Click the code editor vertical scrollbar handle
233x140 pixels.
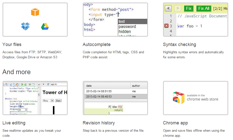tap(39, 95)
